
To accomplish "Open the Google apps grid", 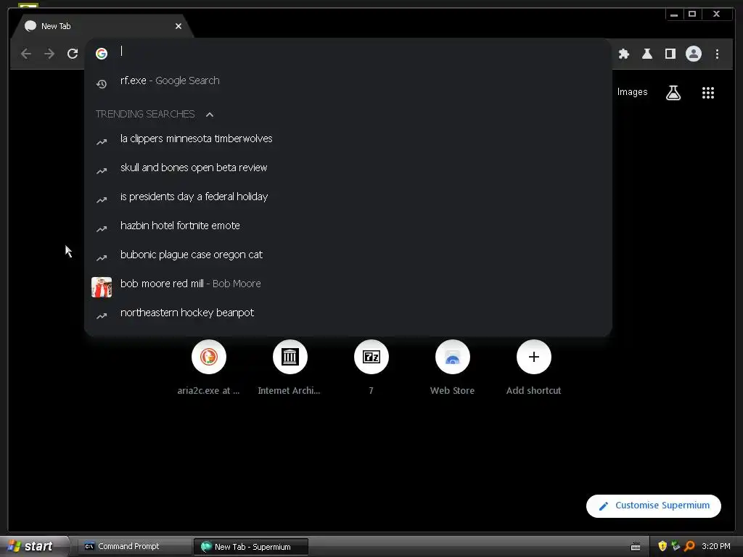I will tap(708, 92).
